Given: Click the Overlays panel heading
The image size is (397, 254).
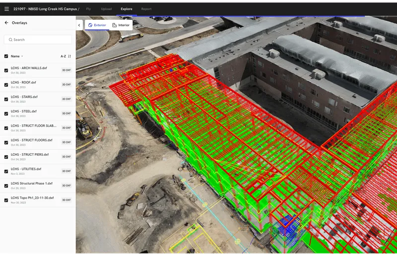Looking at the screenshot, I should pyautogui.click(x=19, y=23).
